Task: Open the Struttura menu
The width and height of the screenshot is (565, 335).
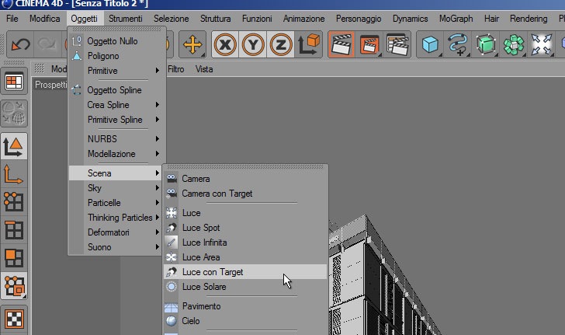Action: pyautogui.click(x=216, y=19)
